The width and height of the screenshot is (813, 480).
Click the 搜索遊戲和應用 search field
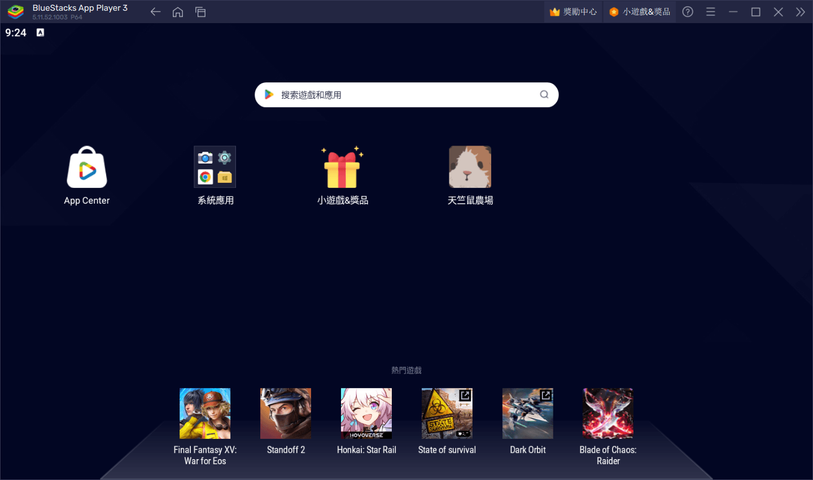click(x=406, y=95)
